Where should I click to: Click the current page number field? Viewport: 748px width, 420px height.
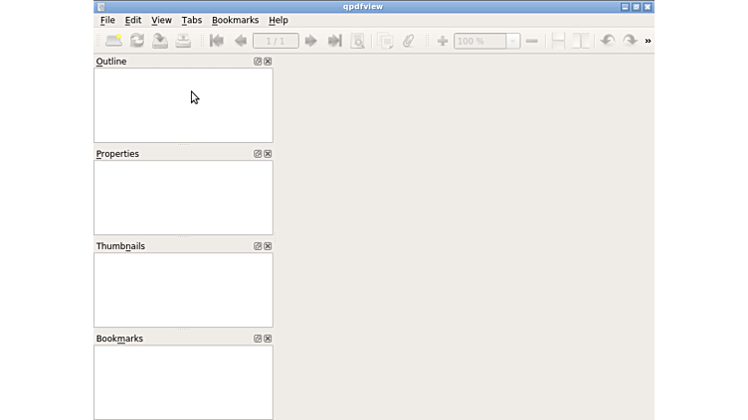coord(276,41)
